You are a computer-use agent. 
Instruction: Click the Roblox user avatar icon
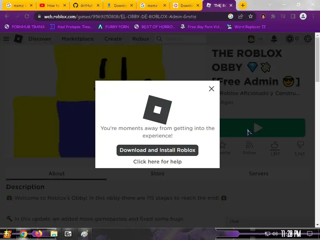point(251,39)
